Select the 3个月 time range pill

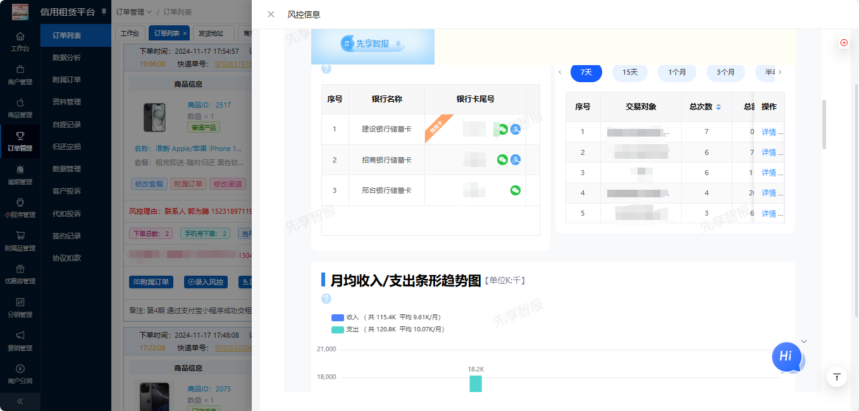(726, 72)
